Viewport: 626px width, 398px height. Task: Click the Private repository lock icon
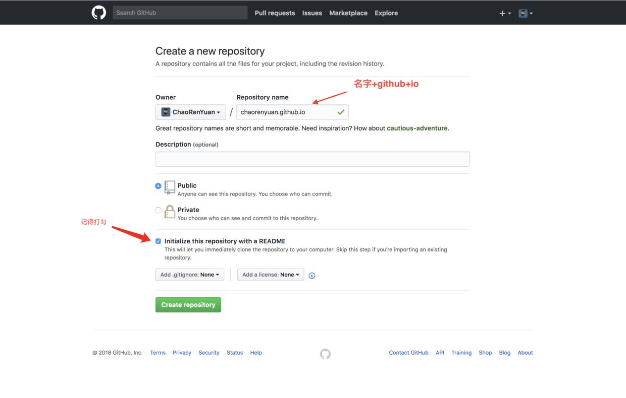coord(170,212)
